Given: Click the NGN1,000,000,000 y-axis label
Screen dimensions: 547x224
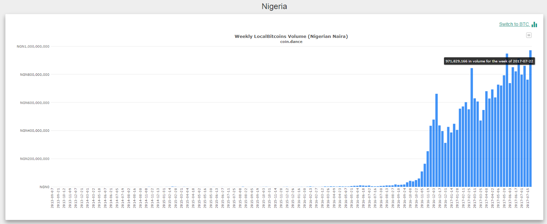Looking at the screenshot, I should pos(33,46).
